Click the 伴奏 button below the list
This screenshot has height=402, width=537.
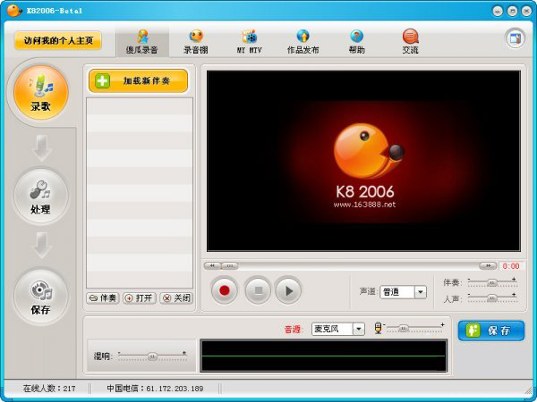click(x=102, y=298)
